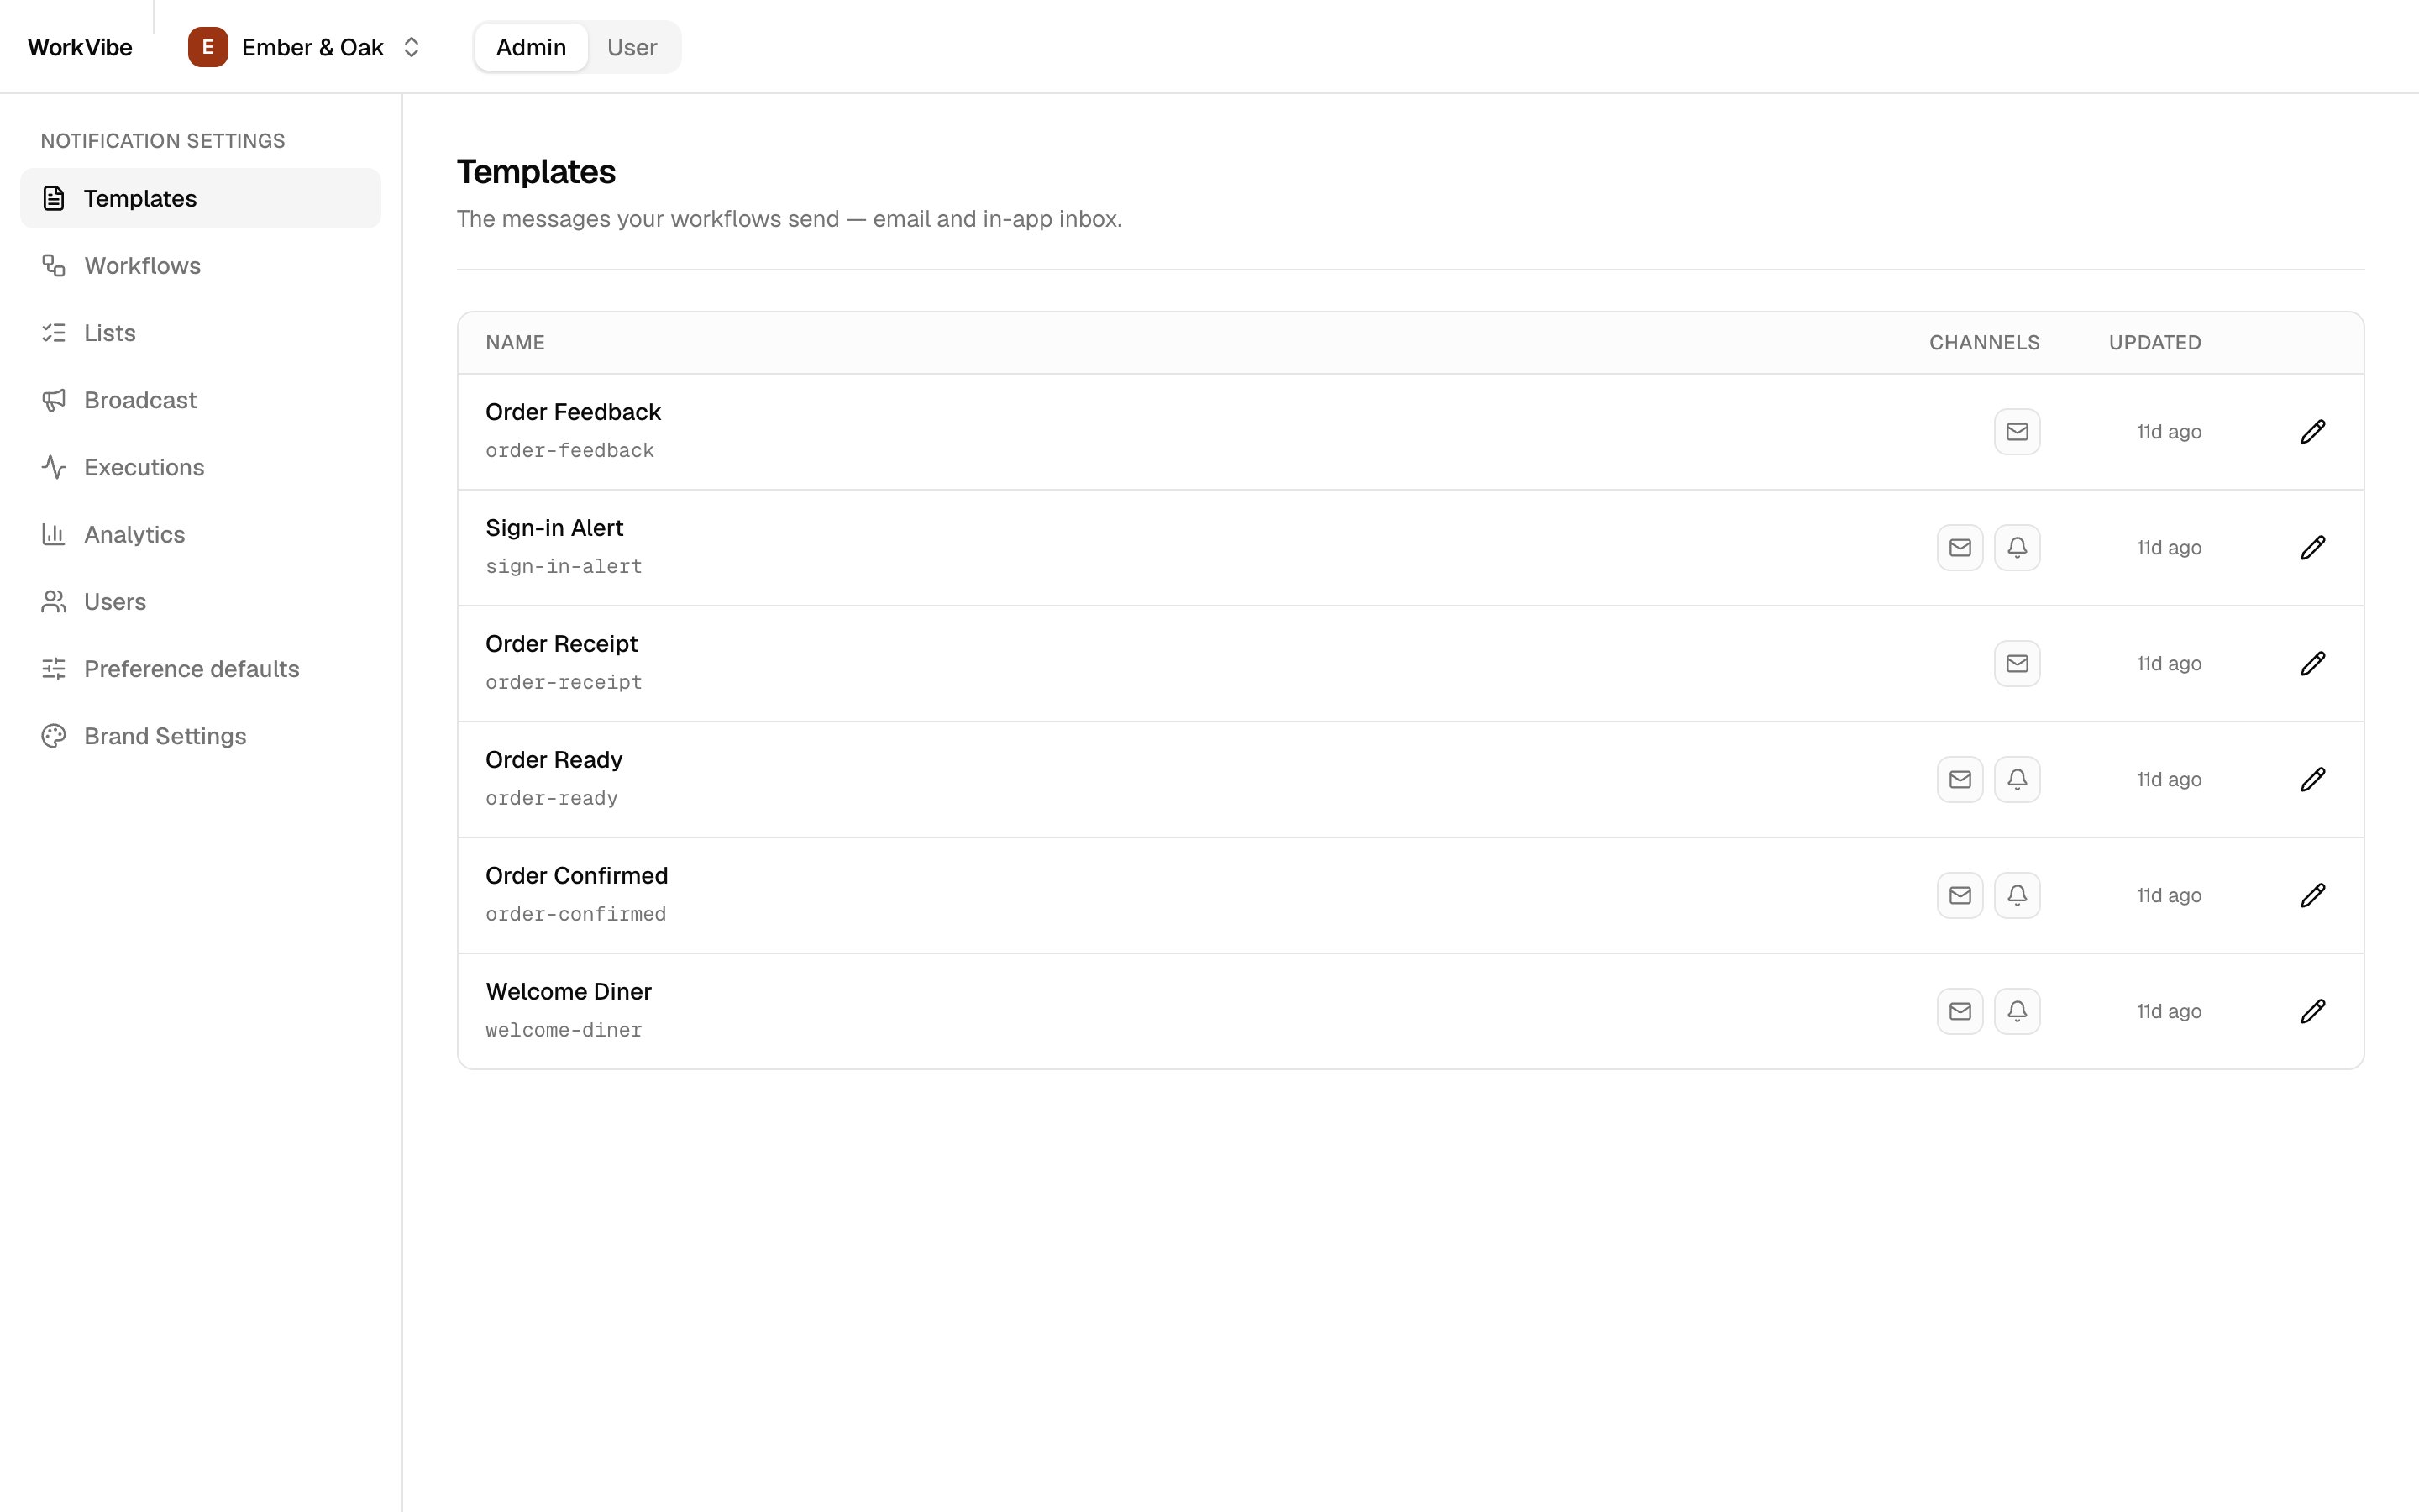Go to the Users section

[x=201, y=601]
